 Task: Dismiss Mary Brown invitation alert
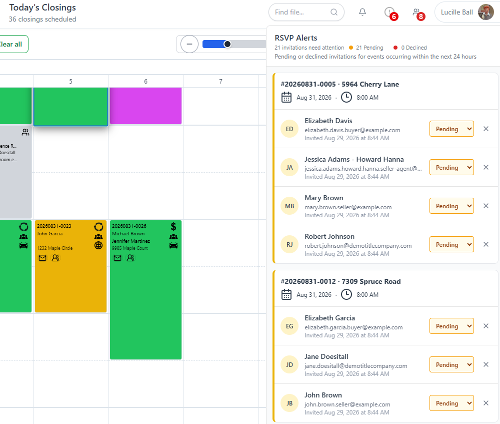(x=485, y=206)
